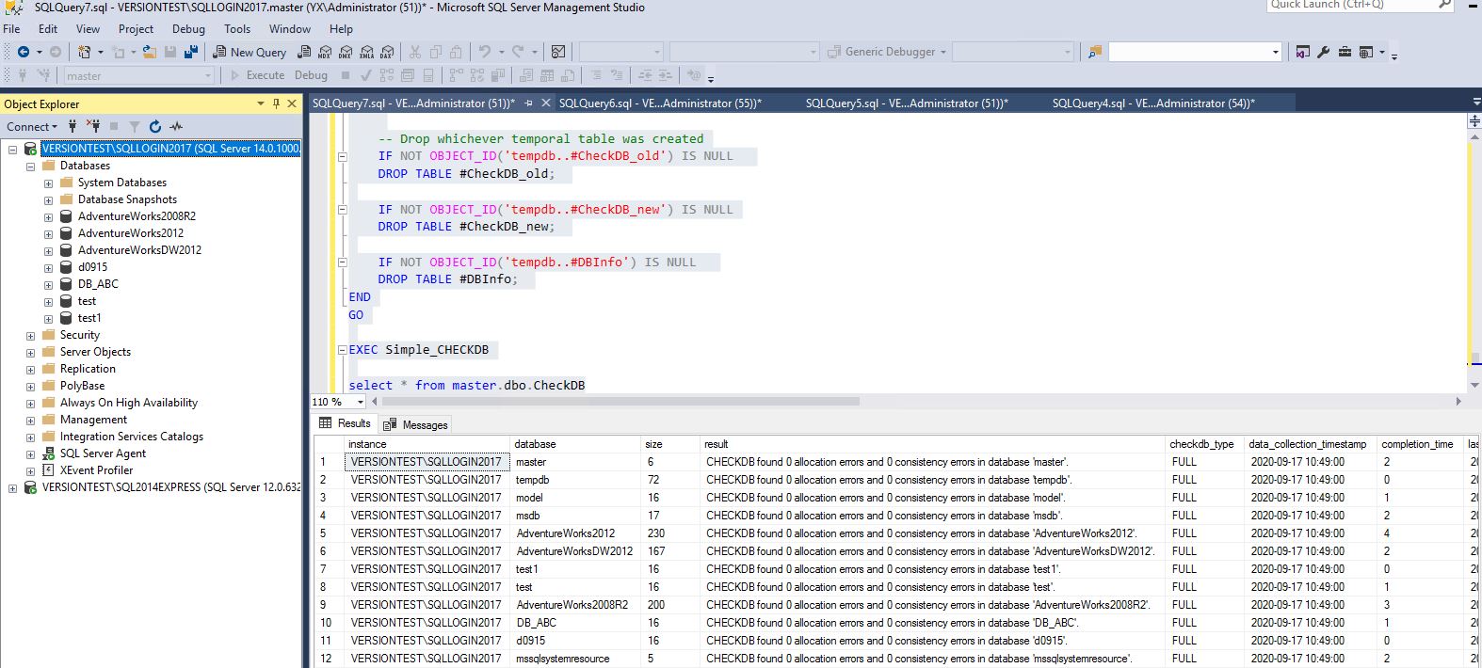Open the Project menu

(136, 28)
